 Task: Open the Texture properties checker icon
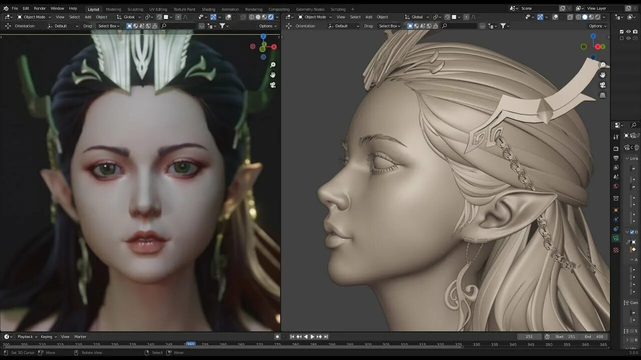click(x=616, y=250)
